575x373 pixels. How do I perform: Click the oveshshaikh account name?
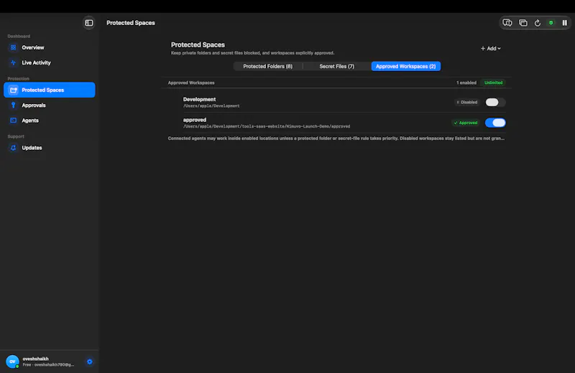35,359
